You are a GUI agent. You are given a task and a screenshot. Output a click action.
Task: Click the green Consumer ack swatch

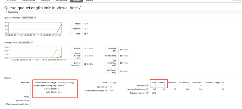(121, 50)
